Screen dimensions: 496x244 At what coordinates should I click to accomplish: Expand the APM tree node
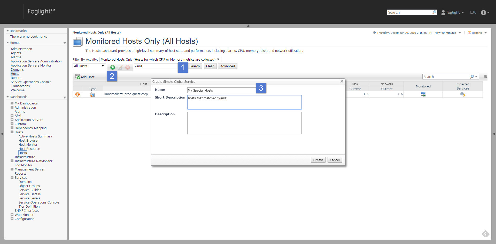point(12,116)
